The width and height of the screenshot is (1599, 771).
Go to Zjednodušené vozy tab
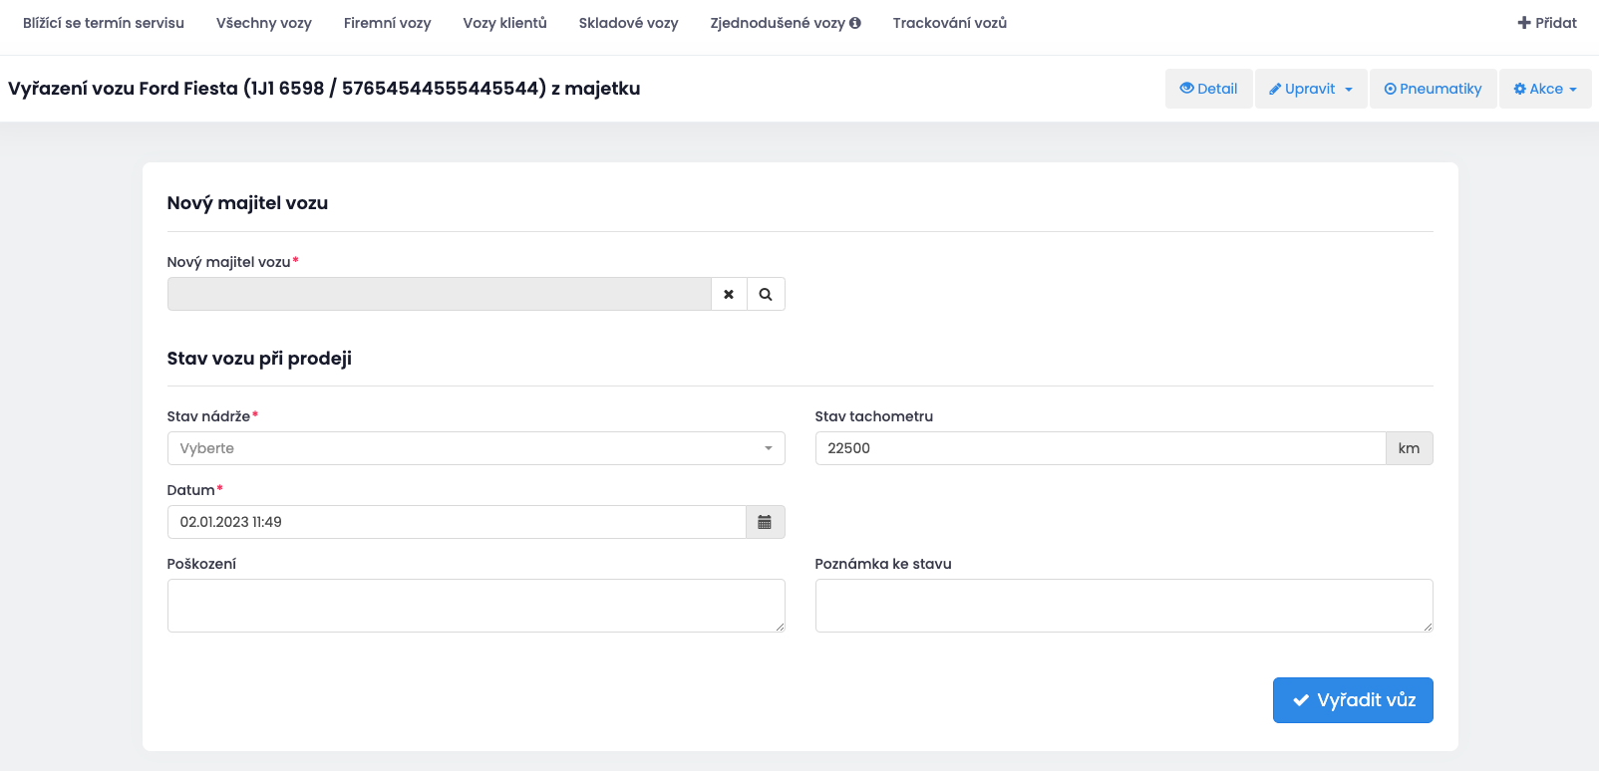(x=778, y=23)
